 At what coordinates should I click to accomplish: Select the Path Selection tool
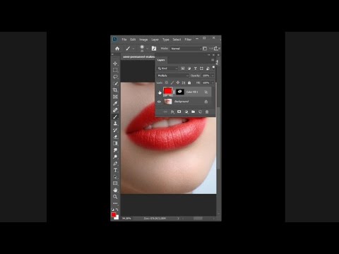[115, 176]
